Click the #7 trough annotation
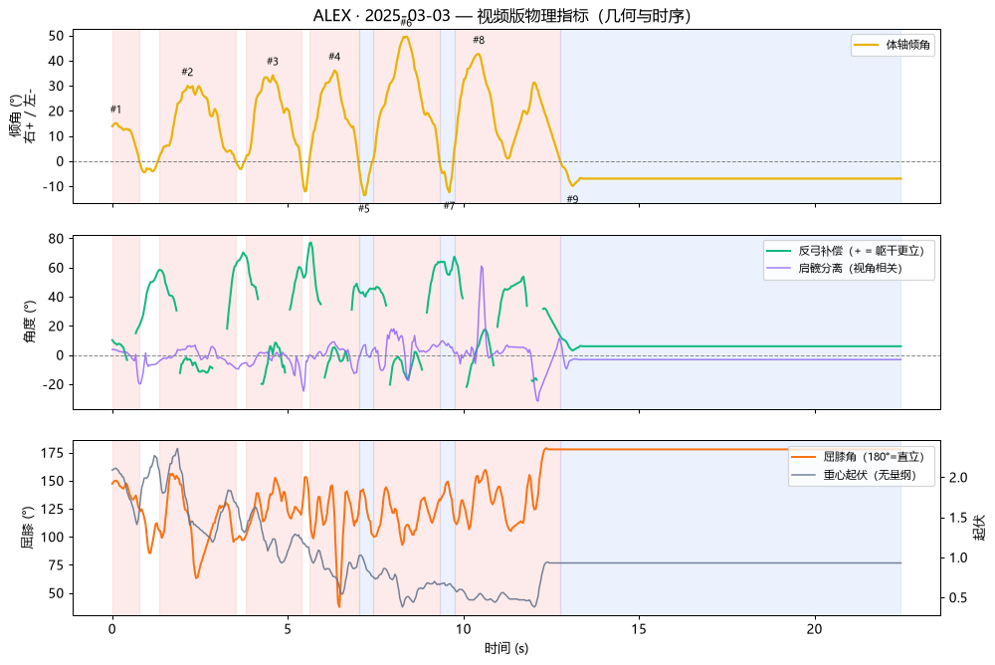The width and height of the screenshot is (995, 665). coord(449,205)
